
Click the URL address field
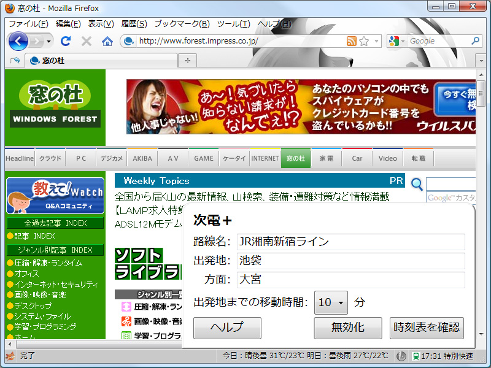(241, 41)
